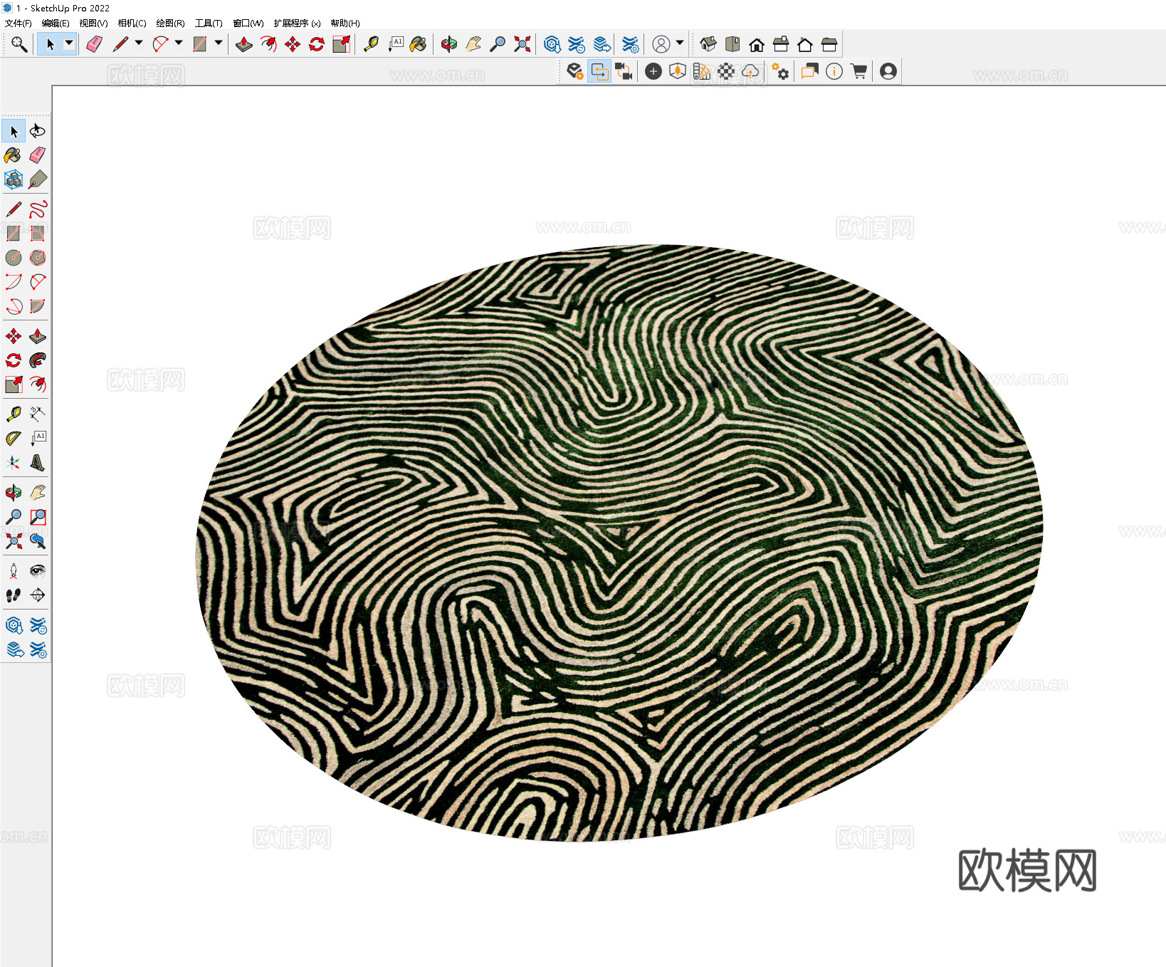The height and width of the screenshot is (967, 1166).
Task: Open the 视图(V) menu
Action: pos(93,23)
